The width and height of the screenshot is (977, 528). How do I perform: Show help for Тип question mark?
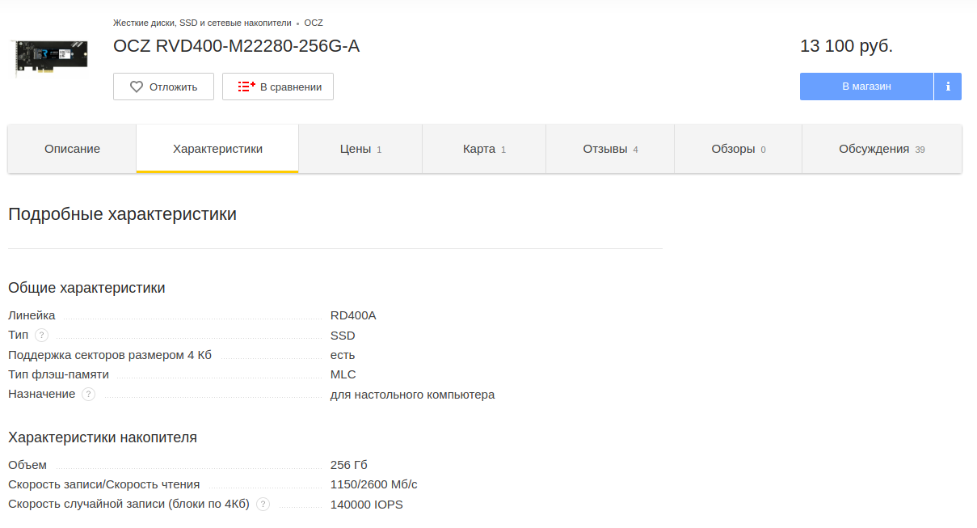42,335
